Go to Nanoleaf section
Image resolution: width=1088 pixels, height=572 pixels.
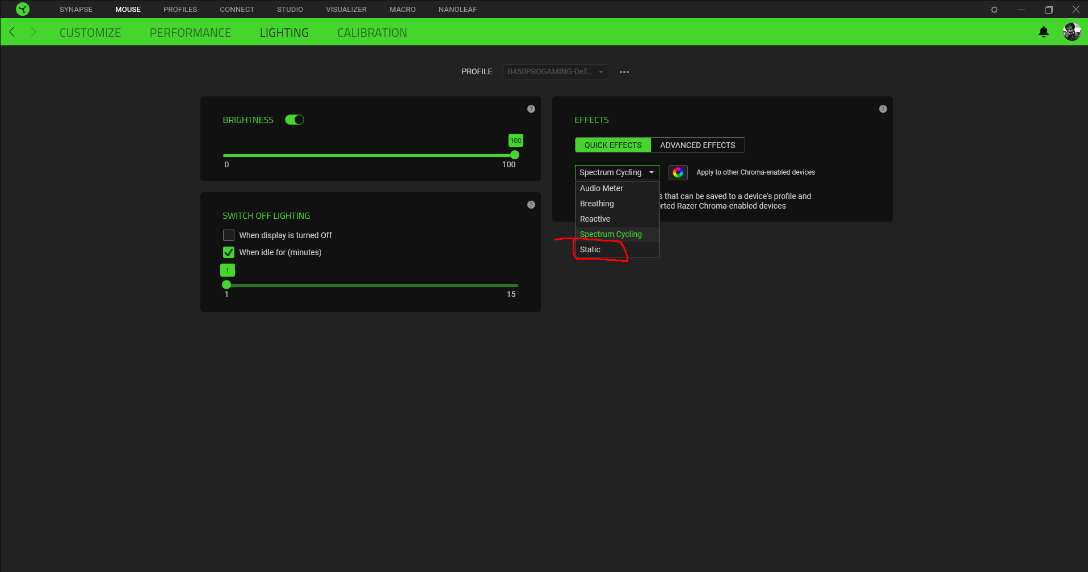[x=457, y=10]
